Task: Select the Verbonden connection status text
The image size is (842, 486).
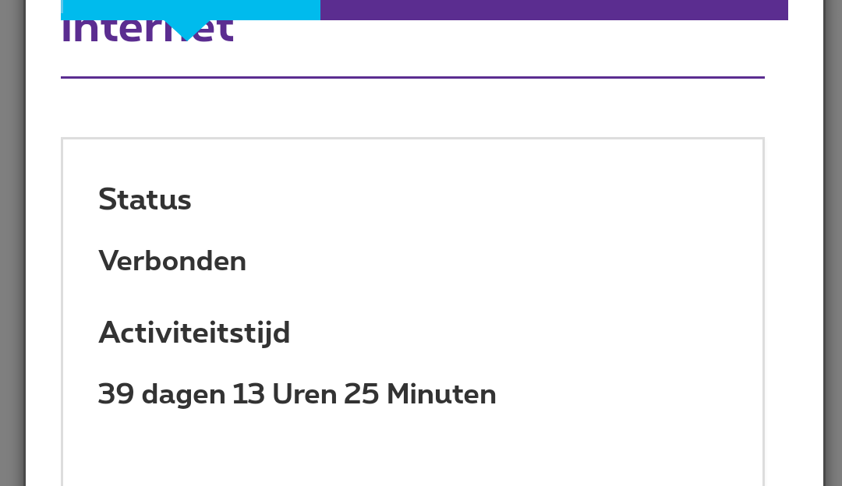Action: pyautogui.click(x=172, y=261)
